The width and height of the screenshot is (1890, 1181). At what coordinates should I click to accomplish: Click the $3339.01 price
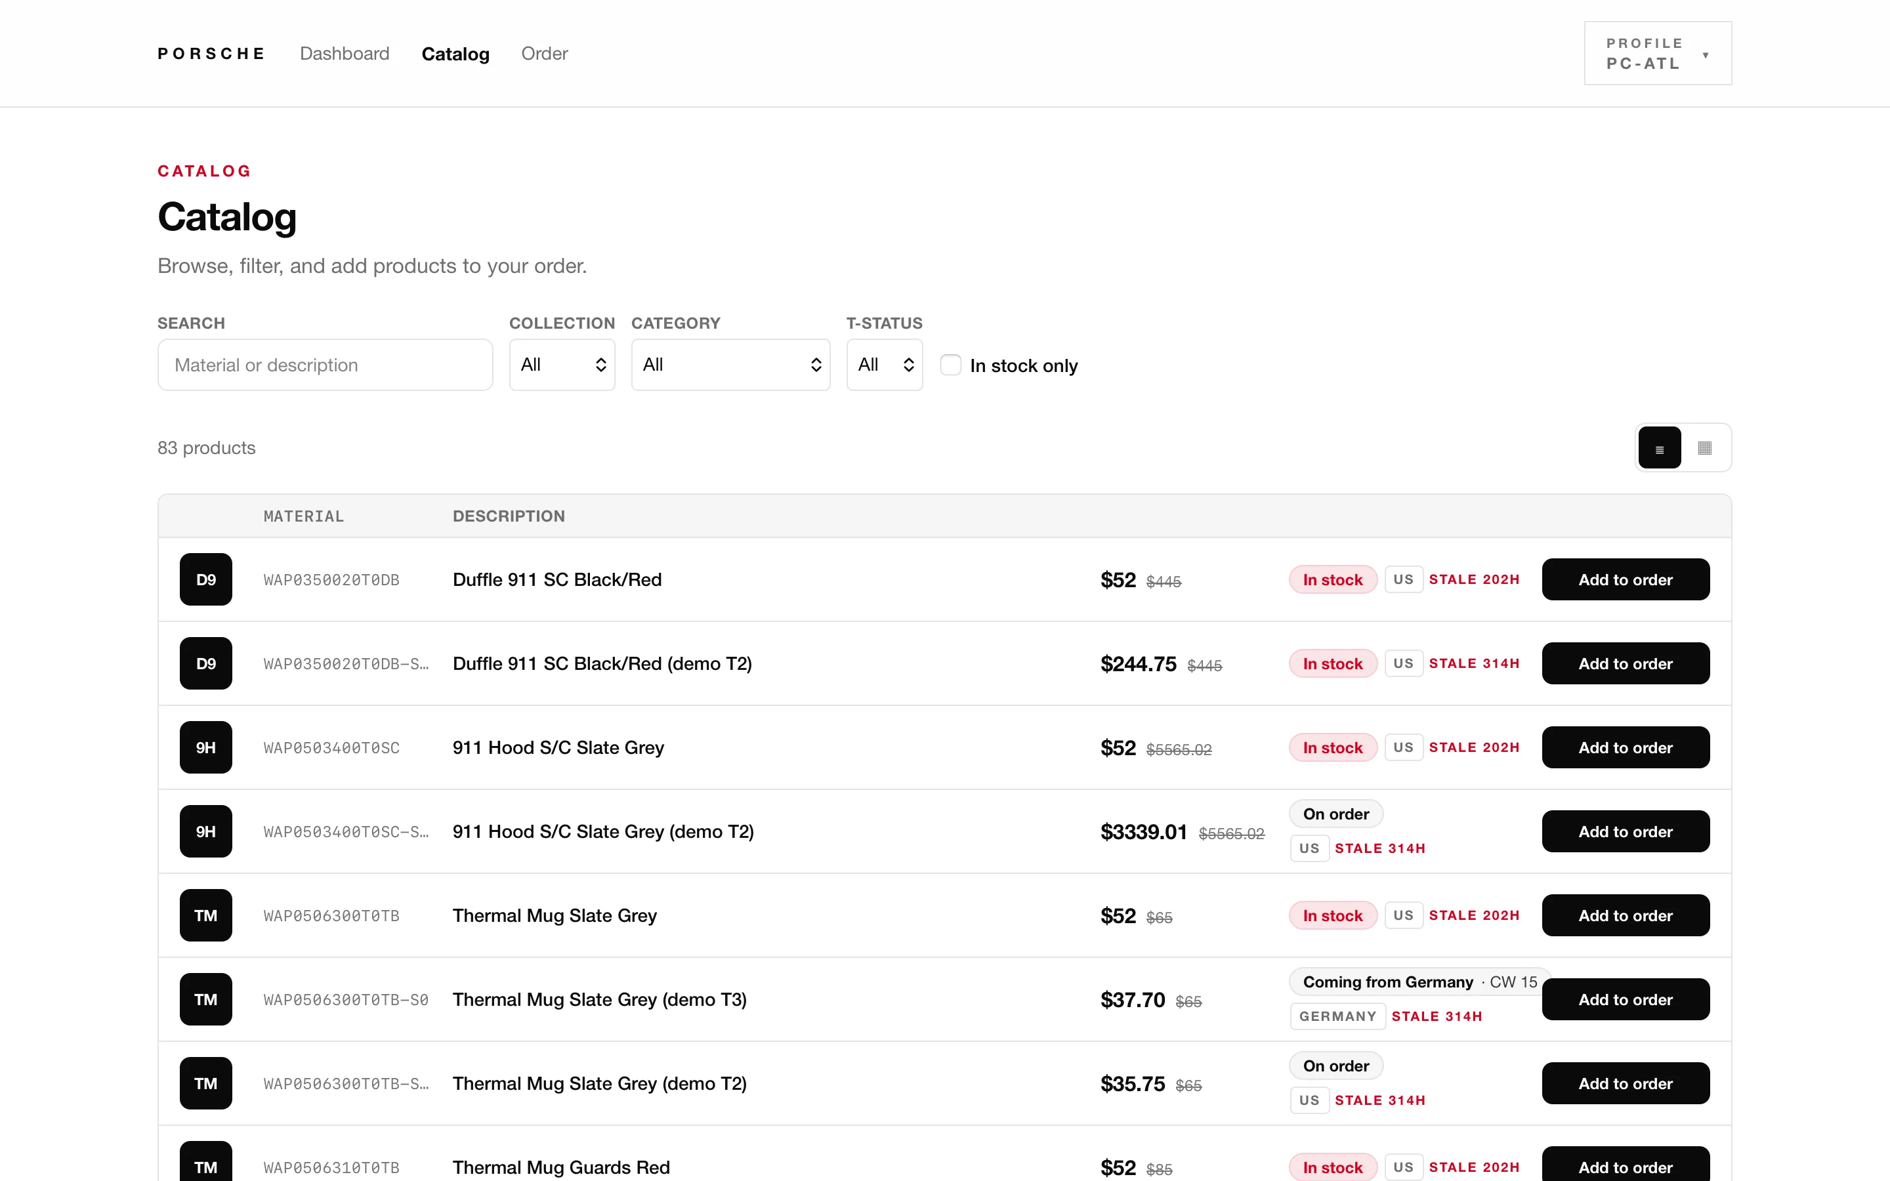pos(1143,831)
